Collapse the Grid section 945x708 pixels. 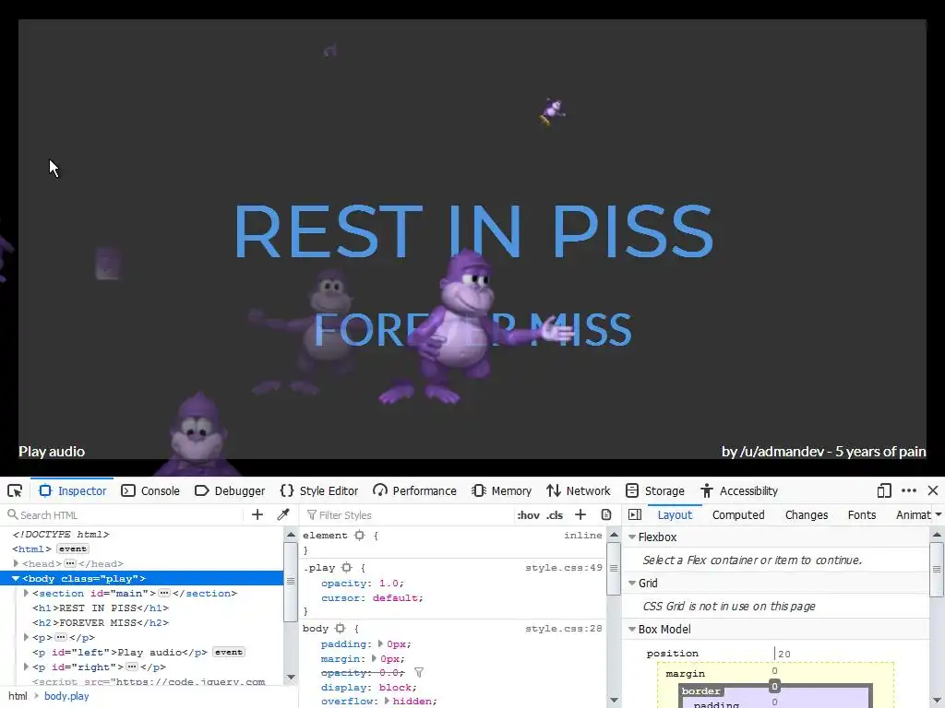(x=632, y=584)
